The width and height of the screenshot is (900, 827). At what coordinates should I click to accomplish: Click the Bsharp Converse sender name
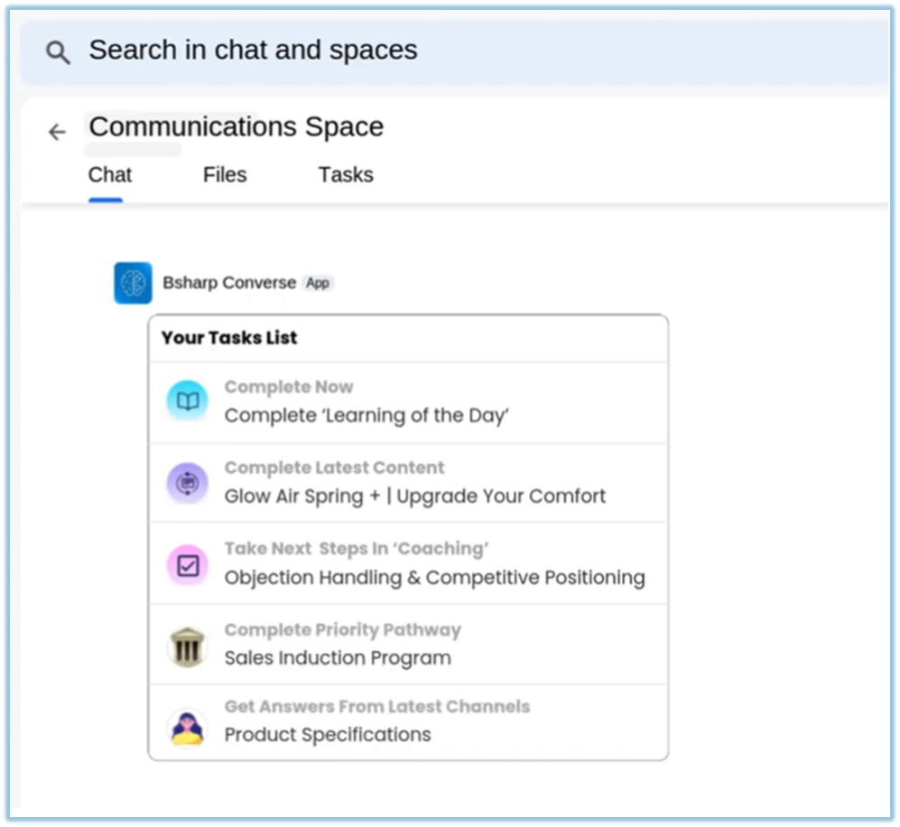pos(229,283)
